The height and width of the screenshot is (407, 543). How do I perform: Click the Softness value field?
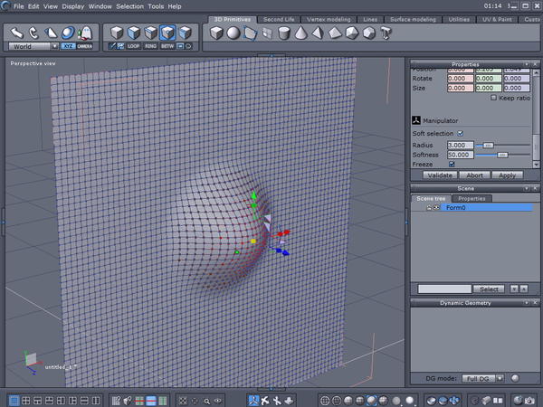[x=460, y=155]
